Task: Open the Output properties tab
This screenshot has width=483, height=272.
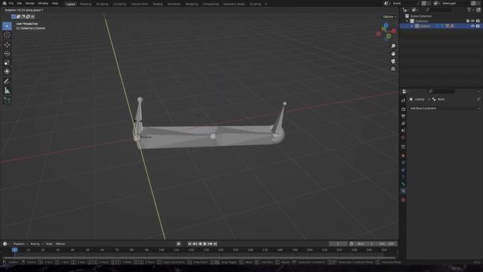Action: [x=403, y=116]
